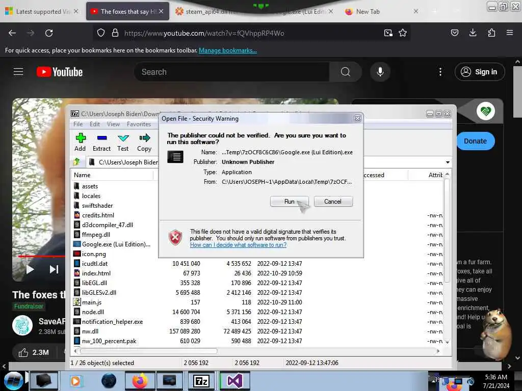
Task: Click the YouTube Search input field
Action: click(231, 72)
